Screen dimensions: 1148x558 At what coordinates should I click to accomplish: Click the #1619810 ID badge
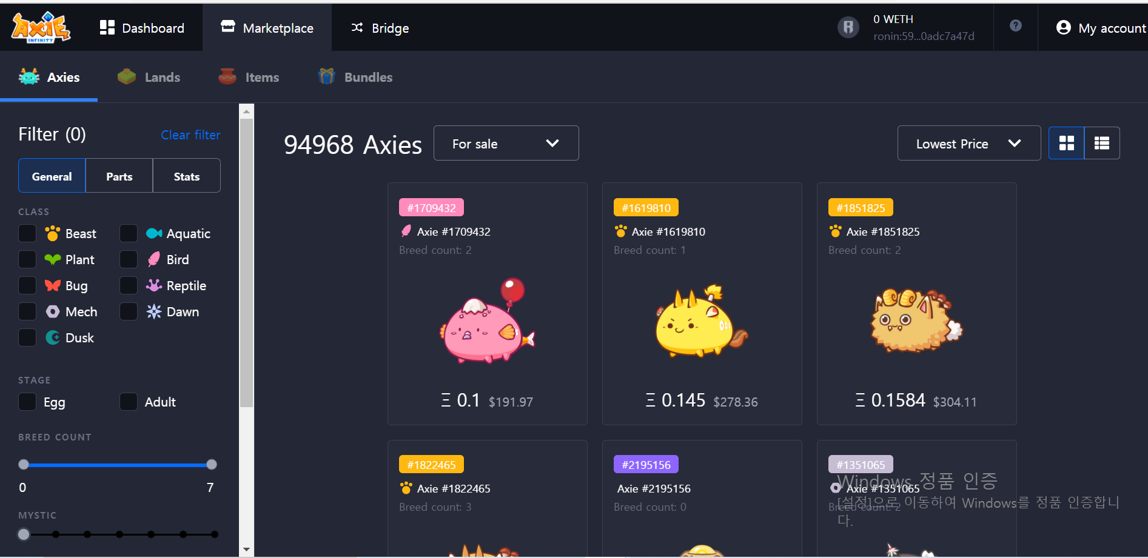click(646, 208)
